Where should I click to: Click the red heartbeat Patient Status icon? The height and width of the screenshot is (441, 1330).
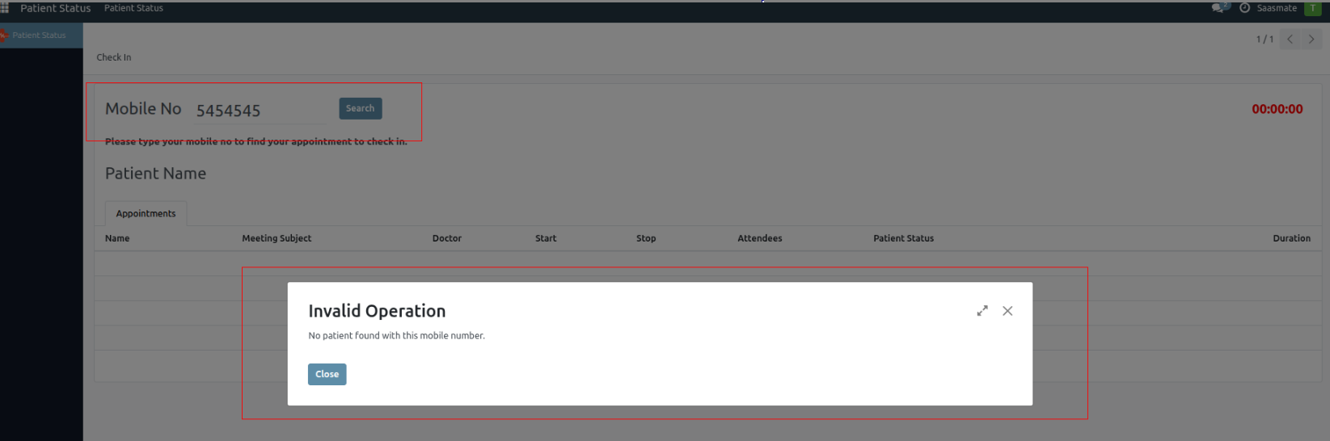pyautogui.click(x=3, y=36)
